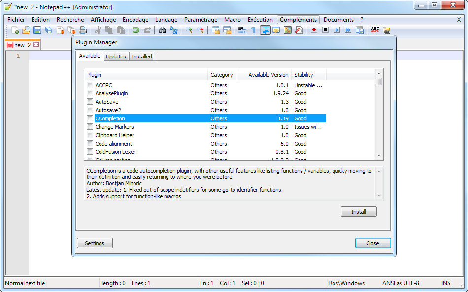Create a new file
468x292 pixels.
15,30
